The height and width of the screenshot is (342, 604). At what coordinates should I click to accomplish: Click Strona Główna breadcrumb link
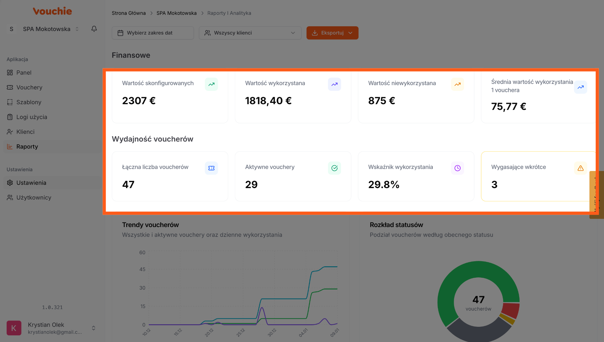(x=129, y=13)
